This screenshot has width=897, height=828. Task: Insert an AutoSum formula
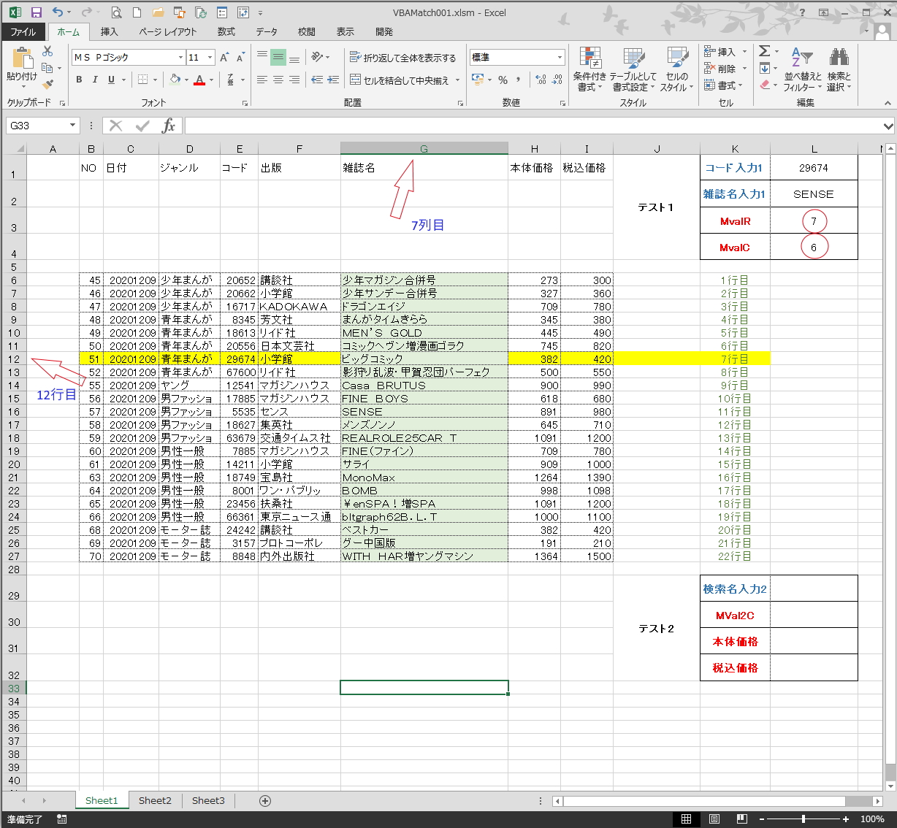tap(765, 51)
